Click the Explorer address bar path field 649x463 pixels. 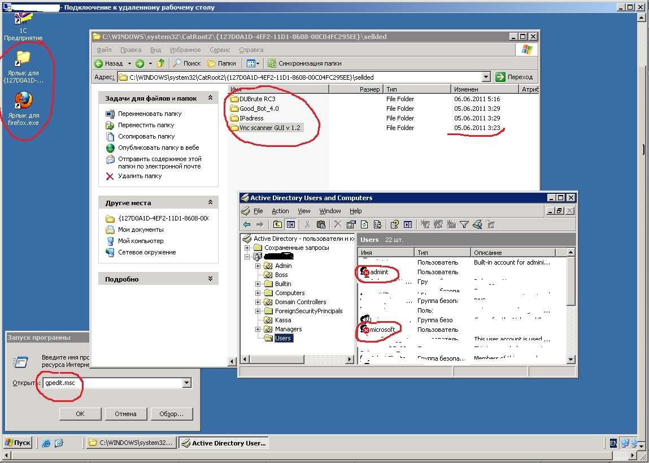point(300,77)
